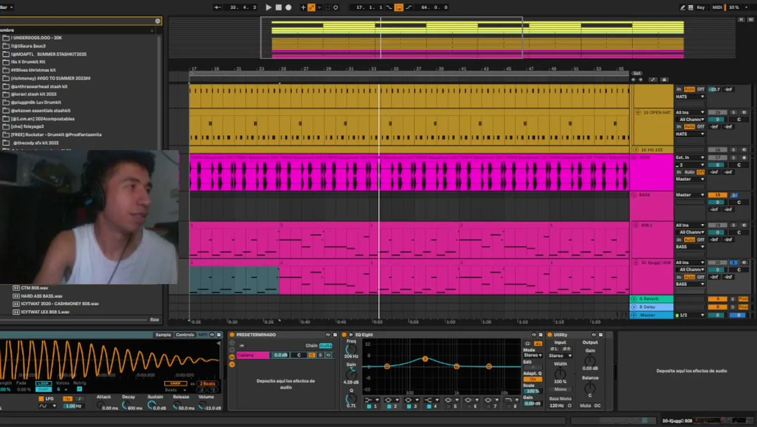Toggle the A Reverb track activator

(717, 299)
